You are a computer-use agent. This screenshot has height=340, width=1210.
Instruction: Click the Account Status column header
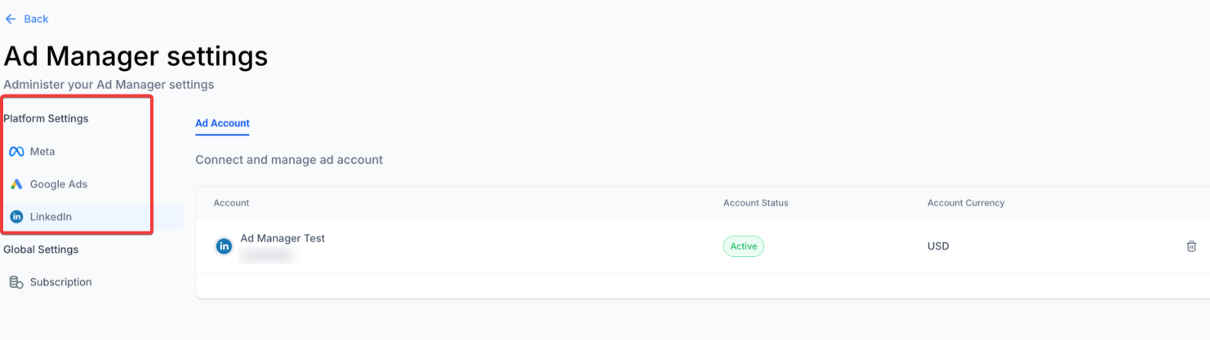pyautogui.click(x=755, y=203)
